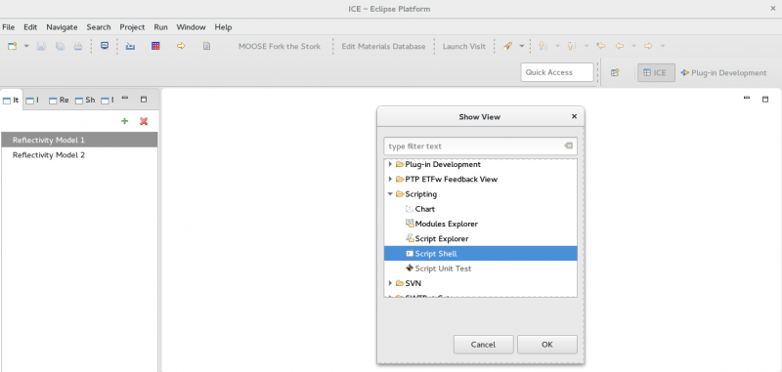Viewport: 782px width, 372px height.
Task: Click the Save icon in toolbar
Action: coord(41,46)
